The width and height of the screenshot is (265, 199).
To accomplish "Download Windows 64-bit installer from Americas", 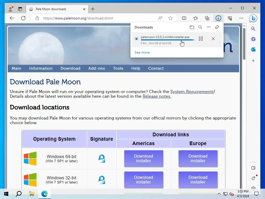I will pyautogui.click(x=143, y=159).
